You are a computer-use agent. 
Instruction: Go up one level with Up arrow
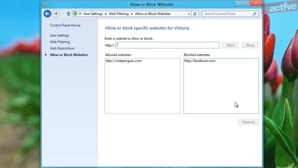click(68, 14)
